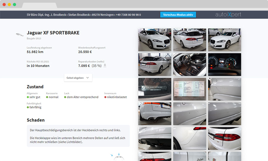Open the instrument cluster dashboard photo
This screenshot has width=268, height=161.
coord(225,64)
